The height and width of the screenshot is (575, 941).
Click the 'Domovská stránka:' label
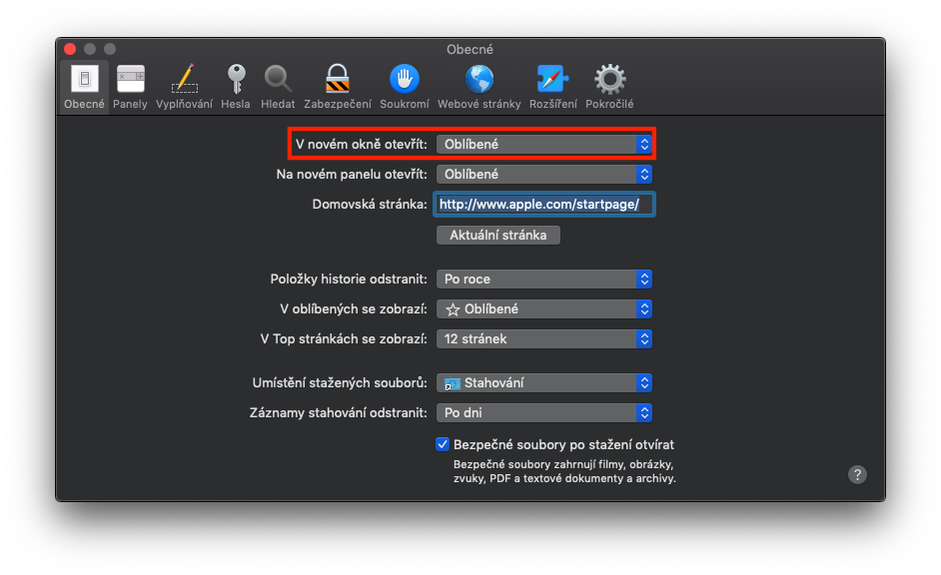click(x=370, y=205)
